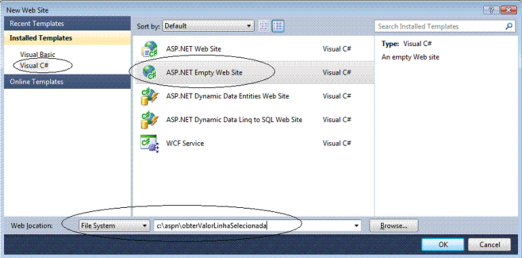Click Visual C# language in WCF Service row

(337, 144)
